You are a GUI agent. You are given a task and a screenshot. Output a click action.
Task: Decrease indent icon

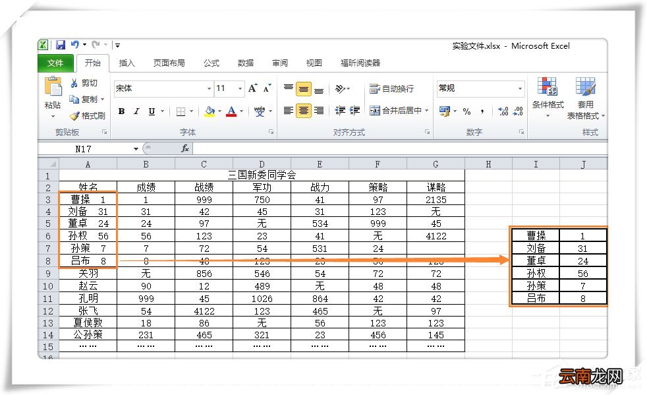click(340, 110)
